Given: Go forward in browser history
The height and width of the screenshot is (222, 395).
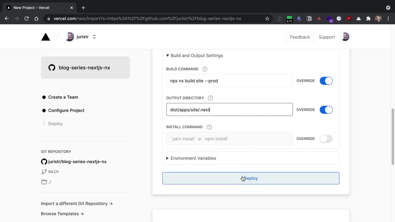Looking at the screenshot, I should 17,18.
